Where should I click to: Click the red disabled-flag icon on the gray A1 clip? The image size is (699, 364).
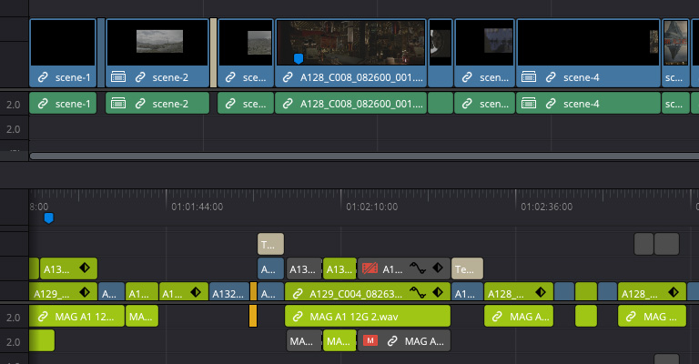370,269
